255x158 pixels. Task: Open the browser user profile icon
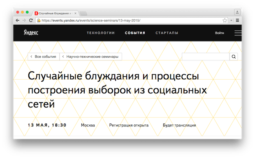point(237,12)
